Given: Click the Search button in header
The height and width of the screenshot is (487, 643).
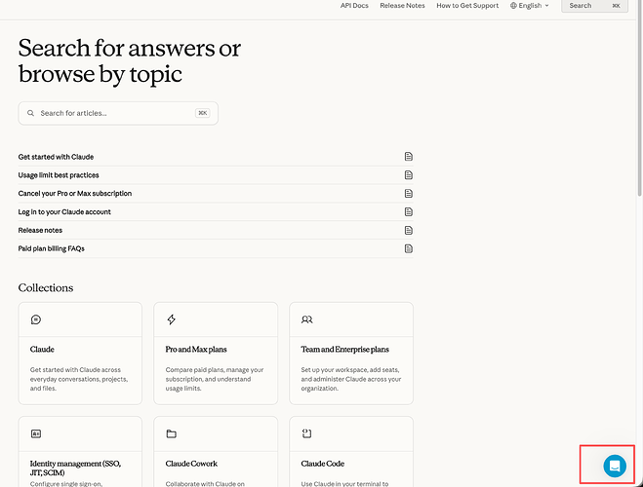Looking at the screenshot, I should 594,6.
